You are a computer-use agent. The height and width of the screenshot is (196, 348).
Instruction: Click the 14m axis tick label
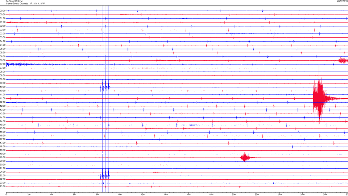point(166,195)
